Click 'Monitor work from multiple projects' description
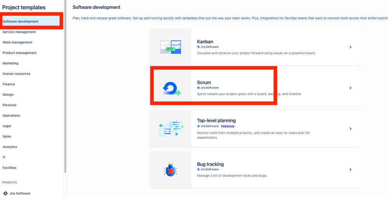 tap(253, 135)
